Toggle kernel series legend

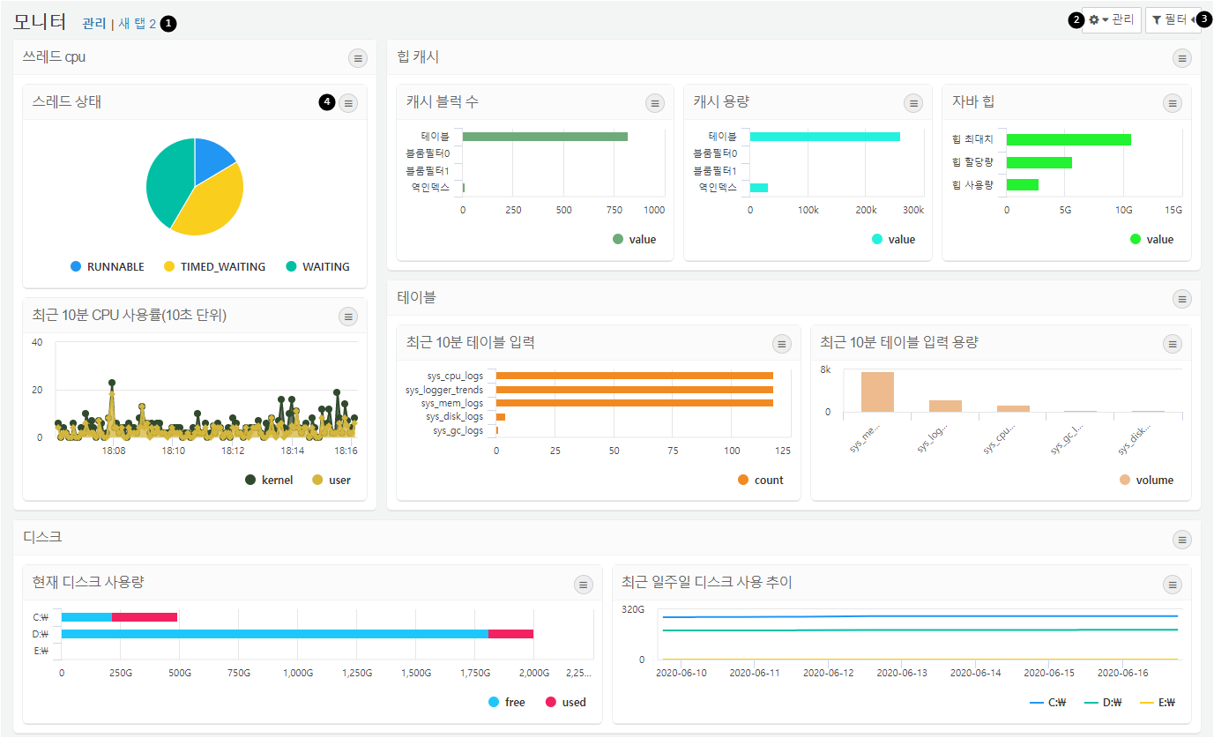pyautogui.click(x=269, y=480)
